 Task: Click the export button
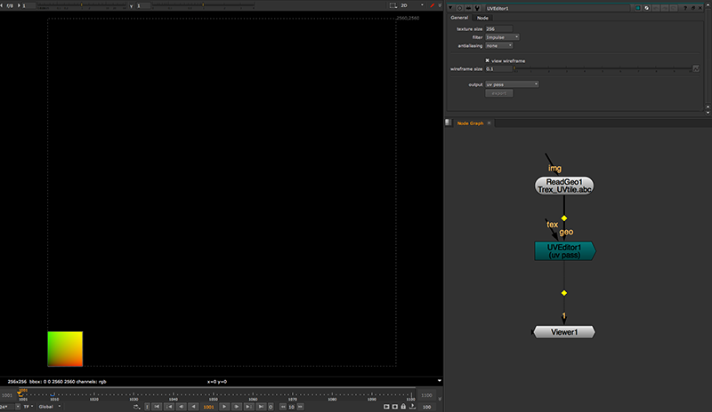tap(498, 92)
